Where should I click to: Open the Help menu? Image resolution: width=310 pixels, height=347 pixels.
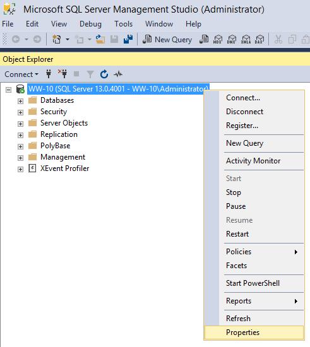(x=193, y=24)
